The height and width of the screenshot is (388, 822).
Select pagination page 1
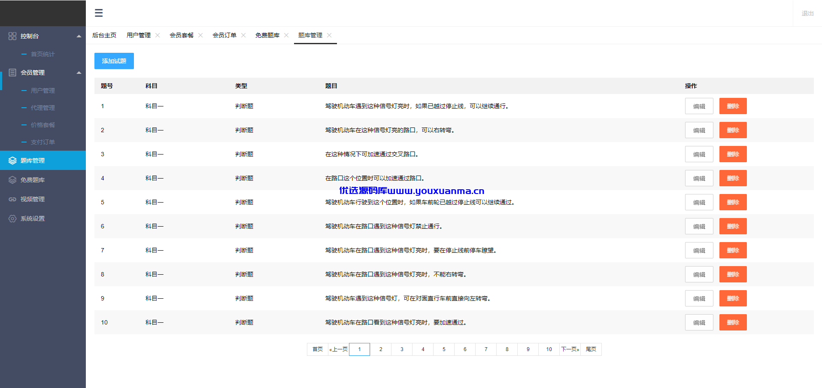coord(360,349)
